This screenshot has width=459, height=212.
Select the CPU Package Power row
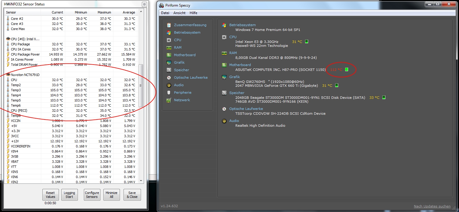tap(71, 54)
